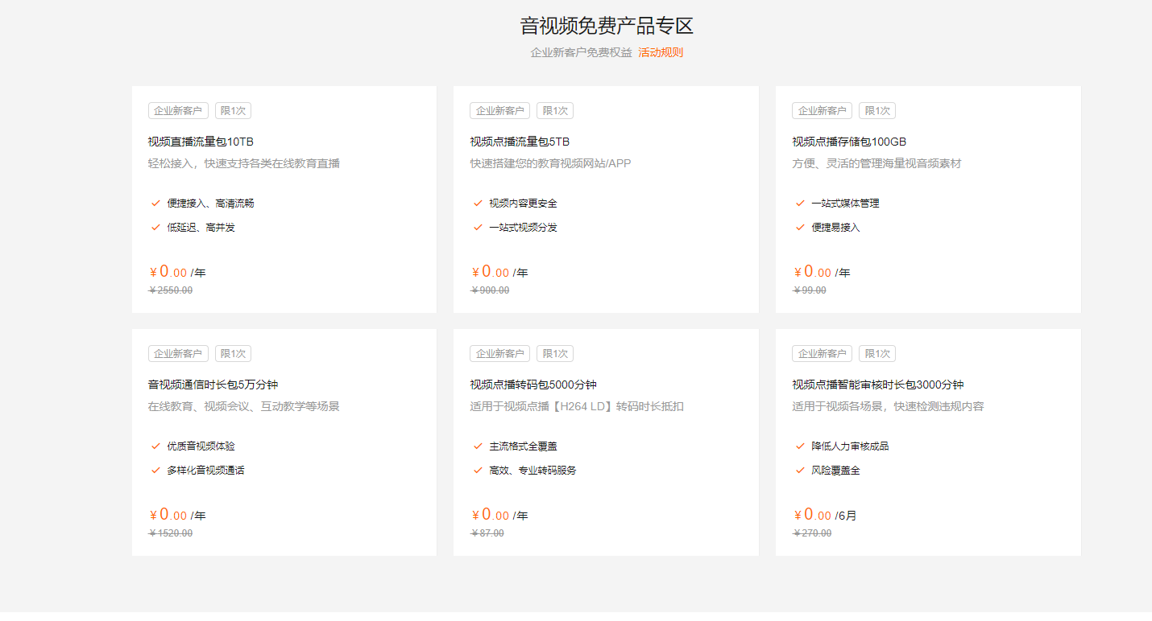Image resolution: width=1152 pixels, height=621 pixels.
Task: Open the 视频直播流量包10TB product
Action: [x=201, y=142]
